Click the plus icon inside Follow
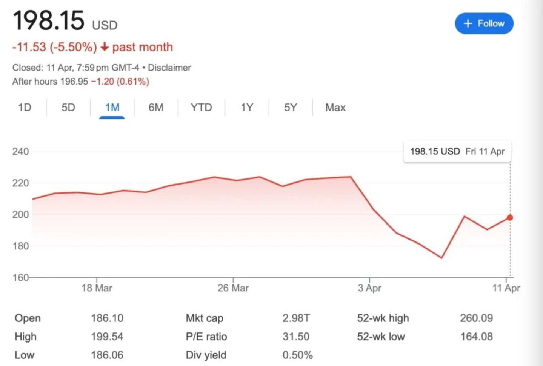Screen dimensions: 543x366 pyautogui.click(x=468, y=23)
